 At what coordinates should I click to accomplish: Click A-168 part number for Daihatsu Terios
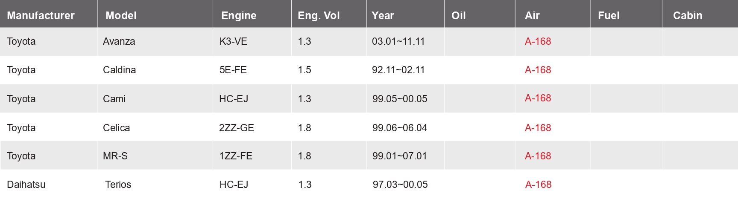pyautogui.click(x=538, y=185)
